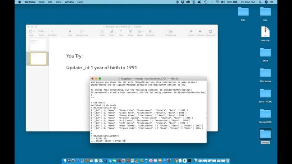Click the 'use music' line in Terminal
292x164 pixels.
pos(98,102)
